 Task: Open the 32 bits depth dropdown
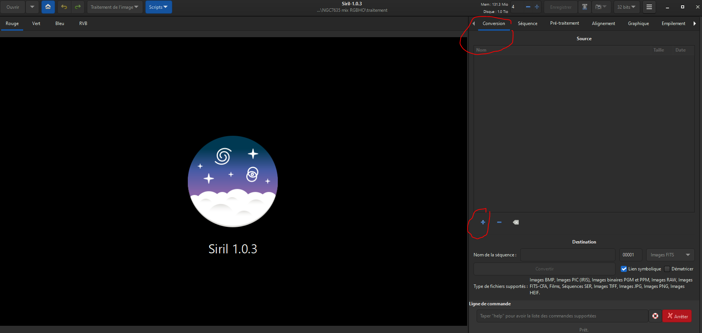point(626,7)
